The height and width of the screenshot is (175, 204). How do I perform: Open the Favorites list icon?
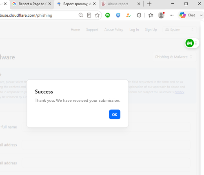(x=151, y=15)
